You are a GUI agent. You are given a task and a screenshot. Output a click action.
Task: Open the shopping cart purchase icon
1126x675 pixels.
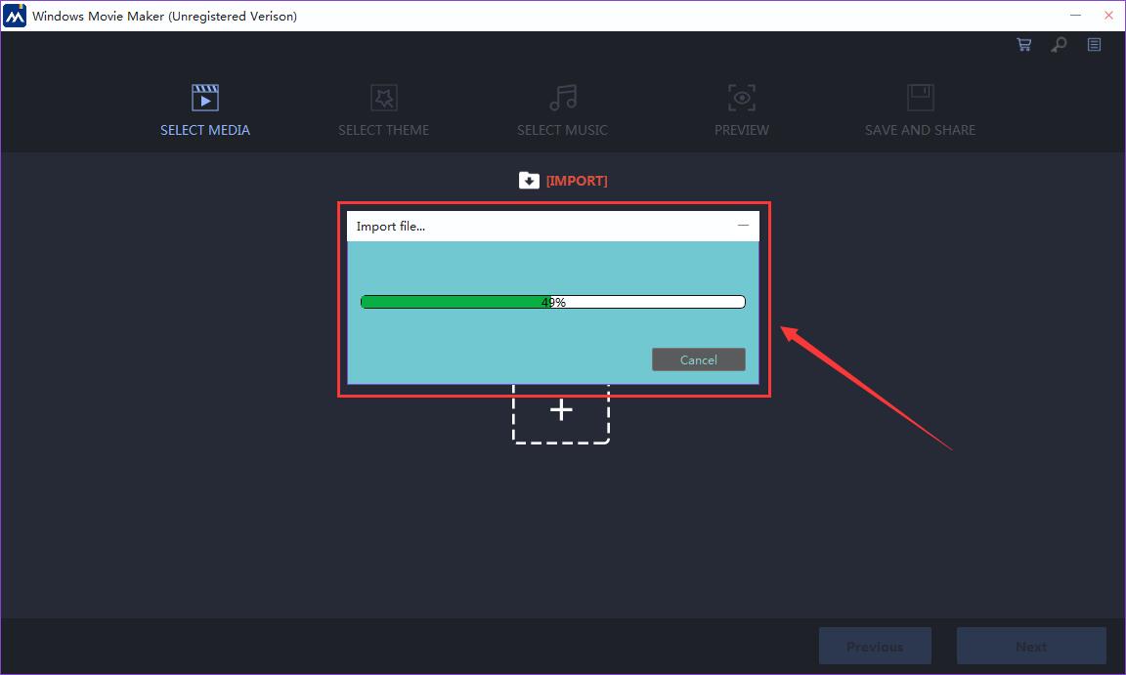point(1024,45)
